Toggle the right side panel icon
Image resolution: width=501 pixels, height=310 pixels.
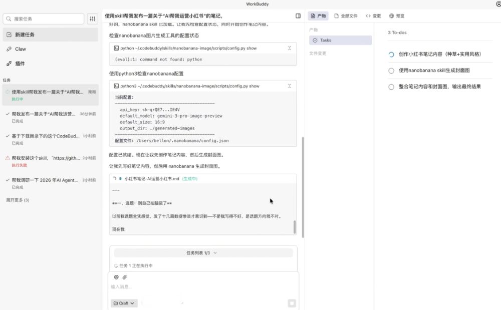click(298, 16)
